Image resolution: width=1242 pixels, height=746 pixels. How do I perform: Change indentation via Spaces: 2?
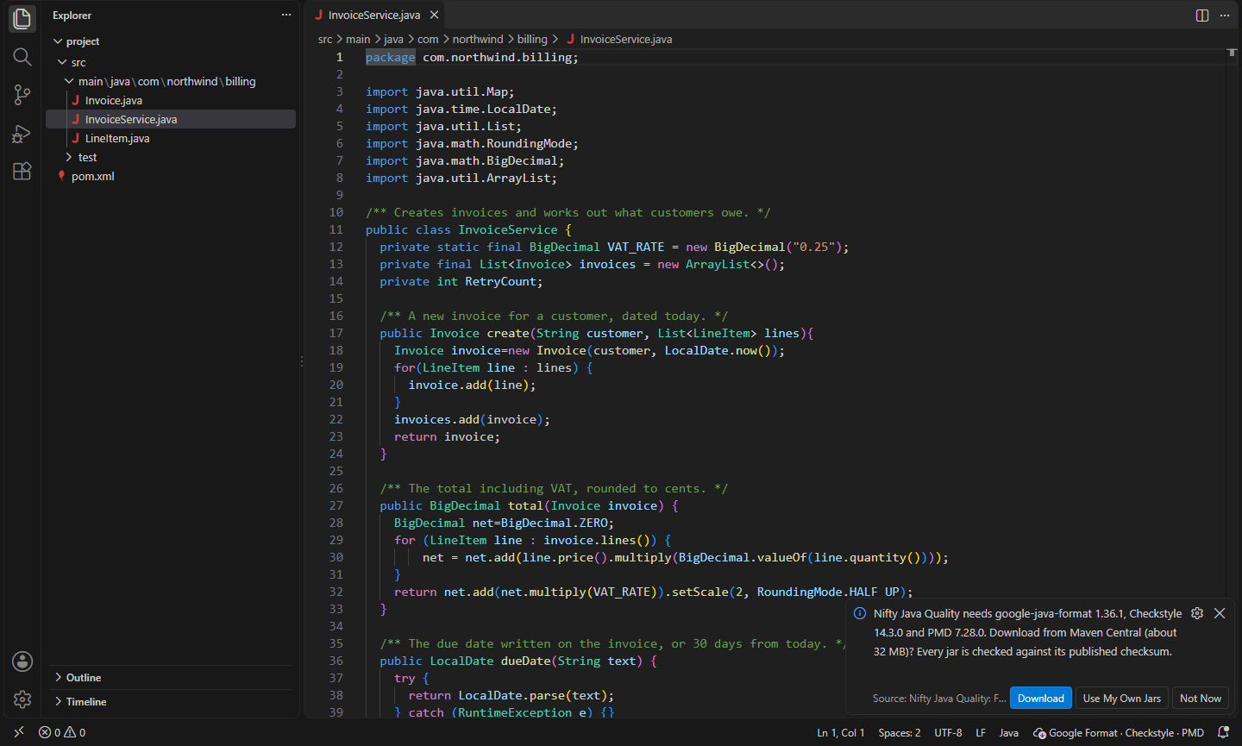click(x=900, y=732)
